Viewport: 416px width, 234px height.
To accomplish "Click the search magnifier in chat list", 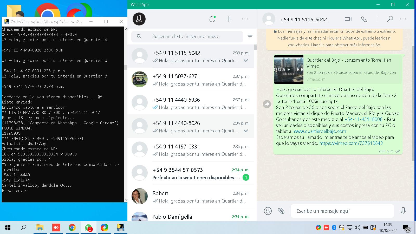I will coord(139,36).
